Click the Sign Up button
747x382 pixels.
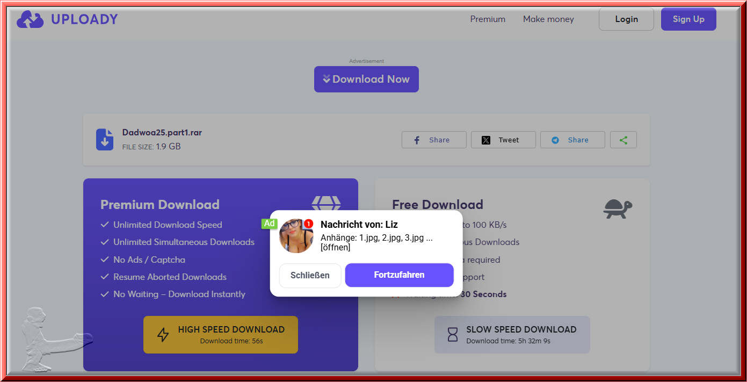(x=688, y=19)
